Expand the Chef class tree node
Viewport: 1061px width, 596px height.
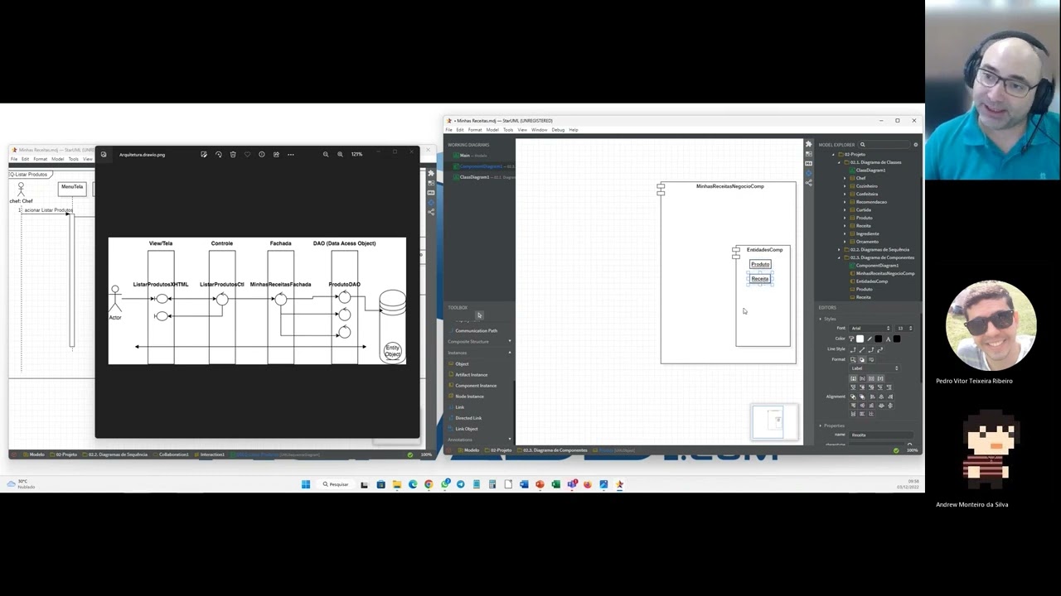coord(845,178)
